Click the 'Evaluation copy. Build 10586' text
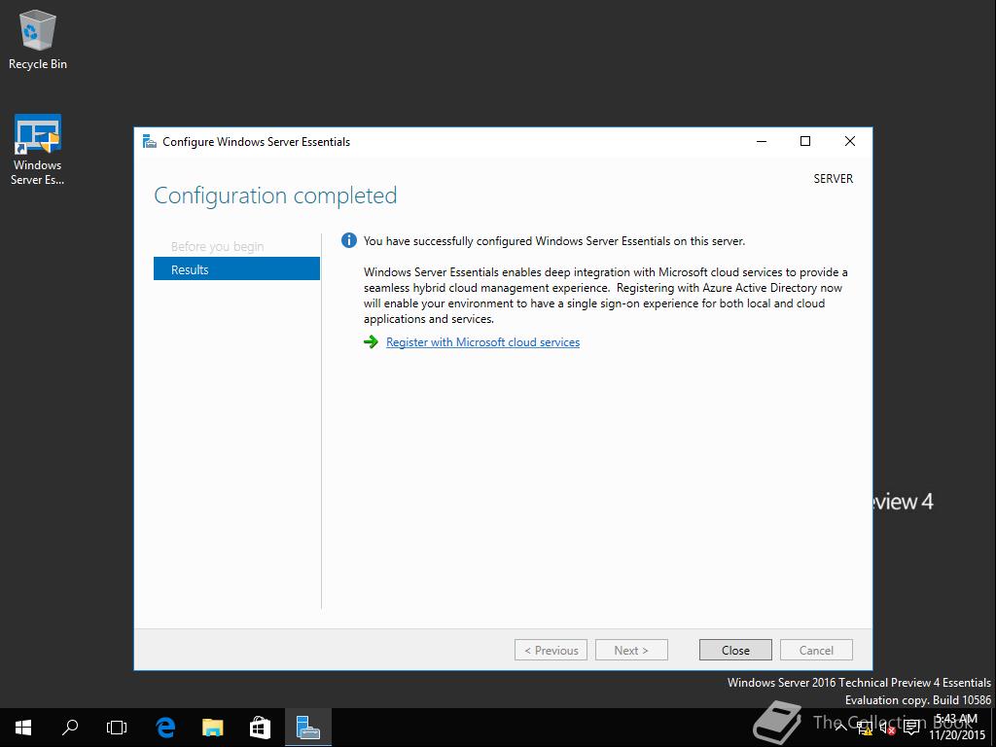Screen dimensions: 996x747 [918, 700]
